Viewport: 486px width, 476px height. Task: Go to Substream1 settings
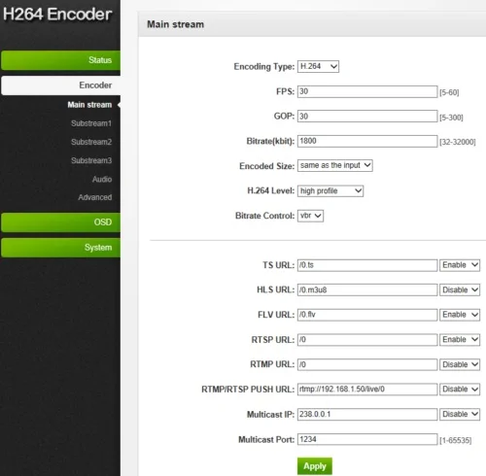click(x=91, y=123)
